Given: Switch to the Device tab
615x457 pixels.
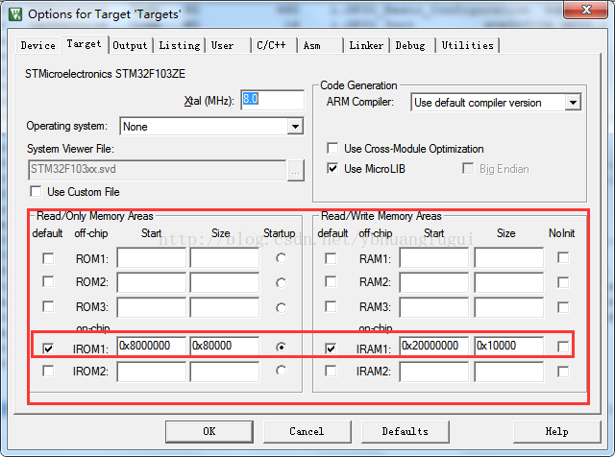Looking at the screenshot, I should click(38, 45).
